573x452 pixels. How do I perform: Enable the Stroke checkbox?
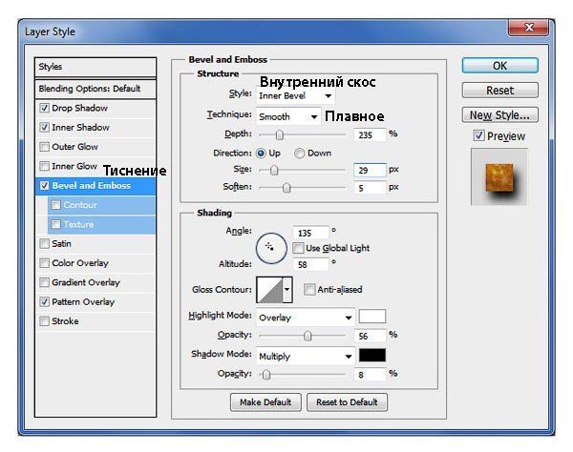click(44, 321)
